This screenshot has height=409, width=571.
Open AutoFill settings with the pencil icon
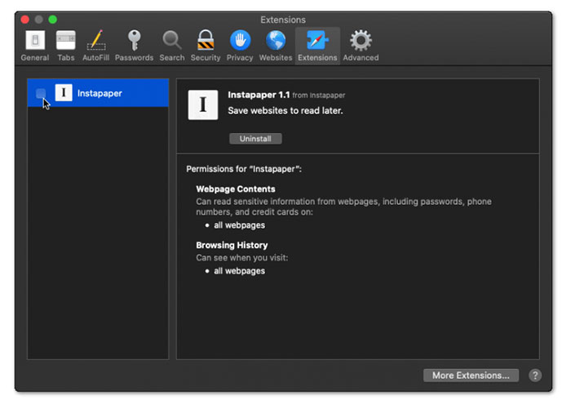tap(95, 45)
